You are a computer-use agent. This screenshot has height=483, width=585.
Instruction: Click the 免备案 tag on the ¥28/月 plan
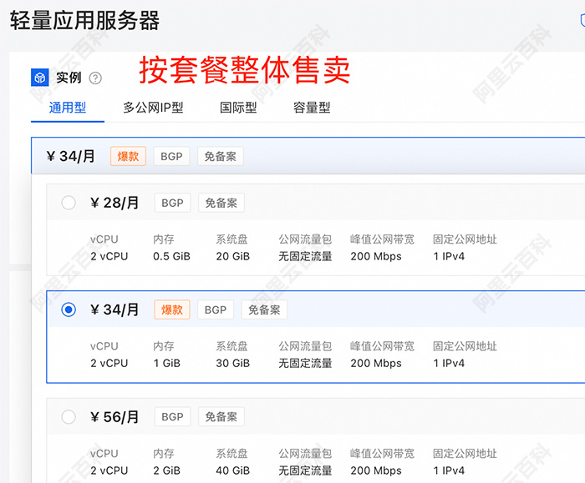click(221, 203)
